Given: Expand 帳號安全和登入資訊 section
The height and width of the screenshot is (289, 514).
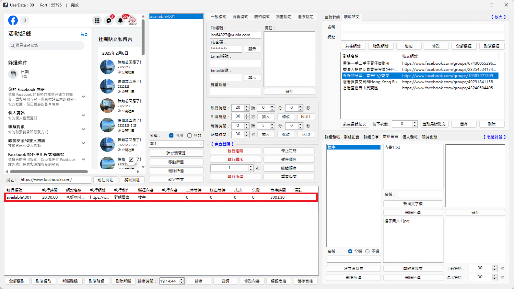Looking at the screenshot, I should [84, 143].
